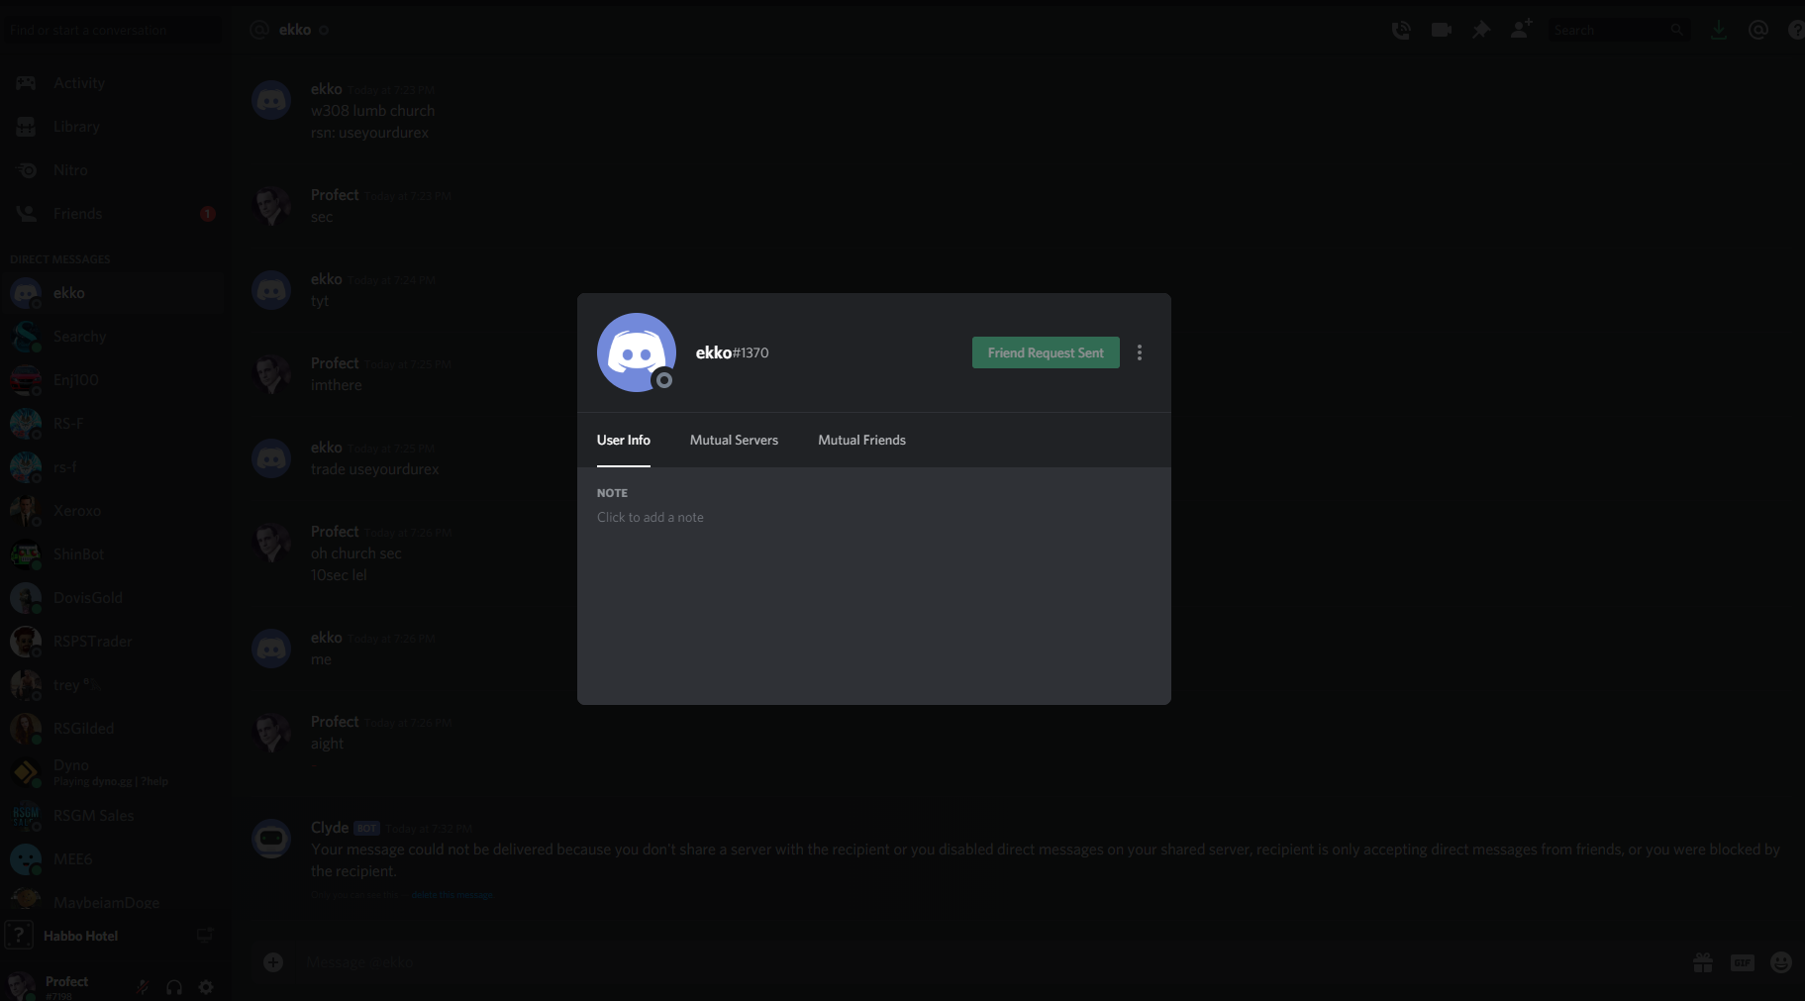Switch to the Mutual Servers tab
This screenshot has width=1805, height=1001.
click(734, 440)
